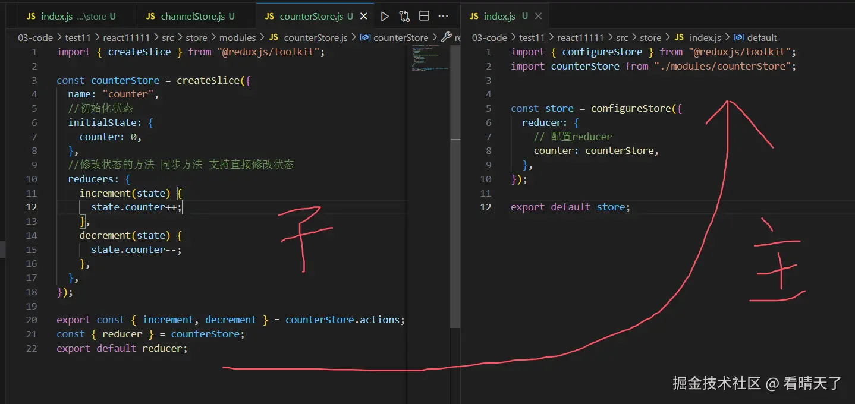Place cursor on 'state.counter++;' line
The image size is (855, 404).
(x=137, y=207)
